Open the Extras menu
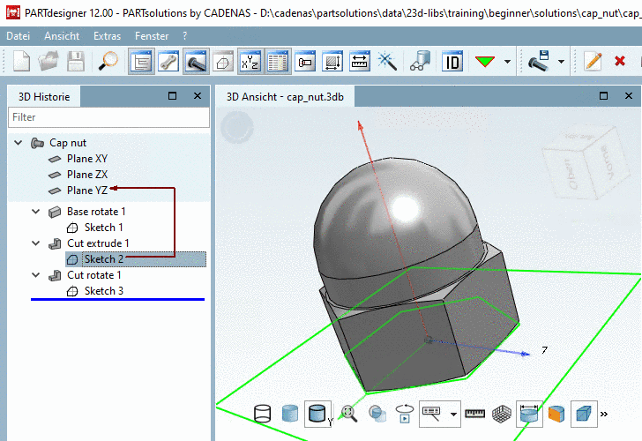This screenshot has height=441, width=642. pos(108,36)
